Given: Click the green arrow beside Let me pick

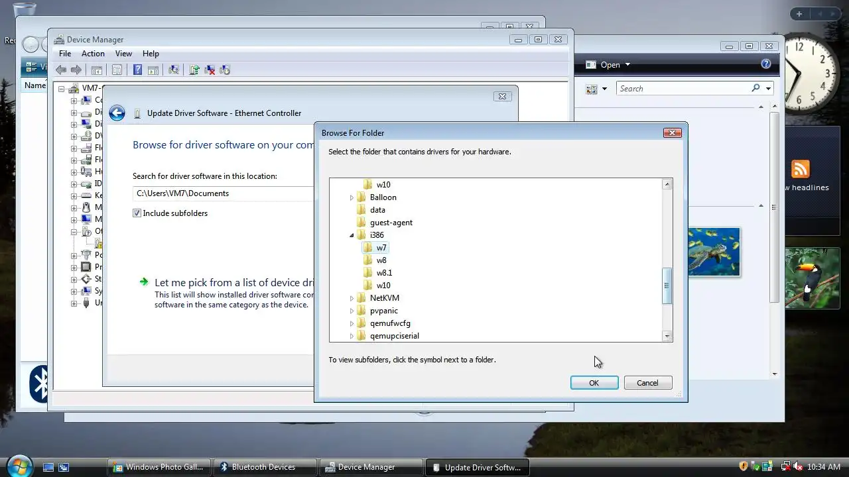Looking at the screenshot, I should pyautogui.click(x=144, y=282).
